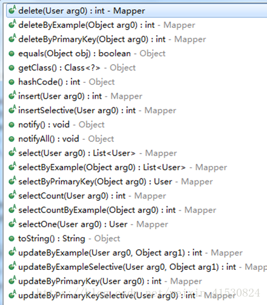Viewport: 267px width, 305px height.
Task: Click green method icon beside hashCode()
Action: click(12, 82)
